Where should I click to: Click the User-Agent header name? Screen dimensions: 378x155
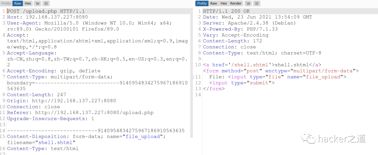coord(23,23)
